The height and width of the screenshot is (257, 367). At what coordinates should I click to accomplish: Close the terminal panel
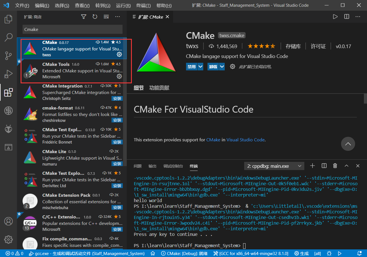(358, 166)
